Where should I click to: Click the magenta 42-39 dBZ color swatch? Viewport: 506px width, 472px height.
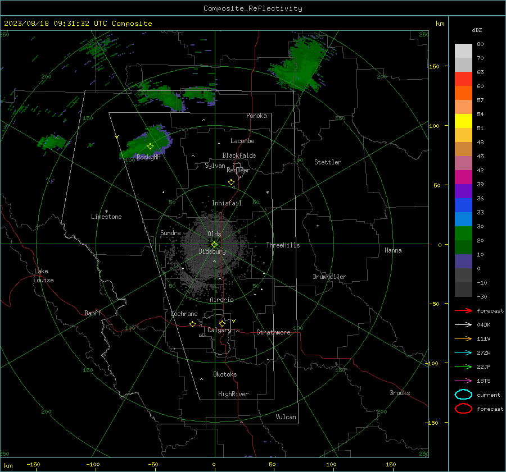tap(463, 177)
